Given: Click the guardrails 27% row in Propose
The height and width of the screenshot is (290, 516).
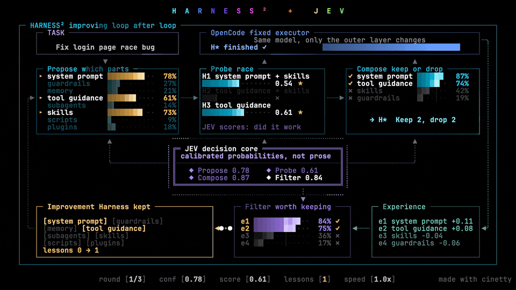Looking at the screenshot, I should [112, 84].
